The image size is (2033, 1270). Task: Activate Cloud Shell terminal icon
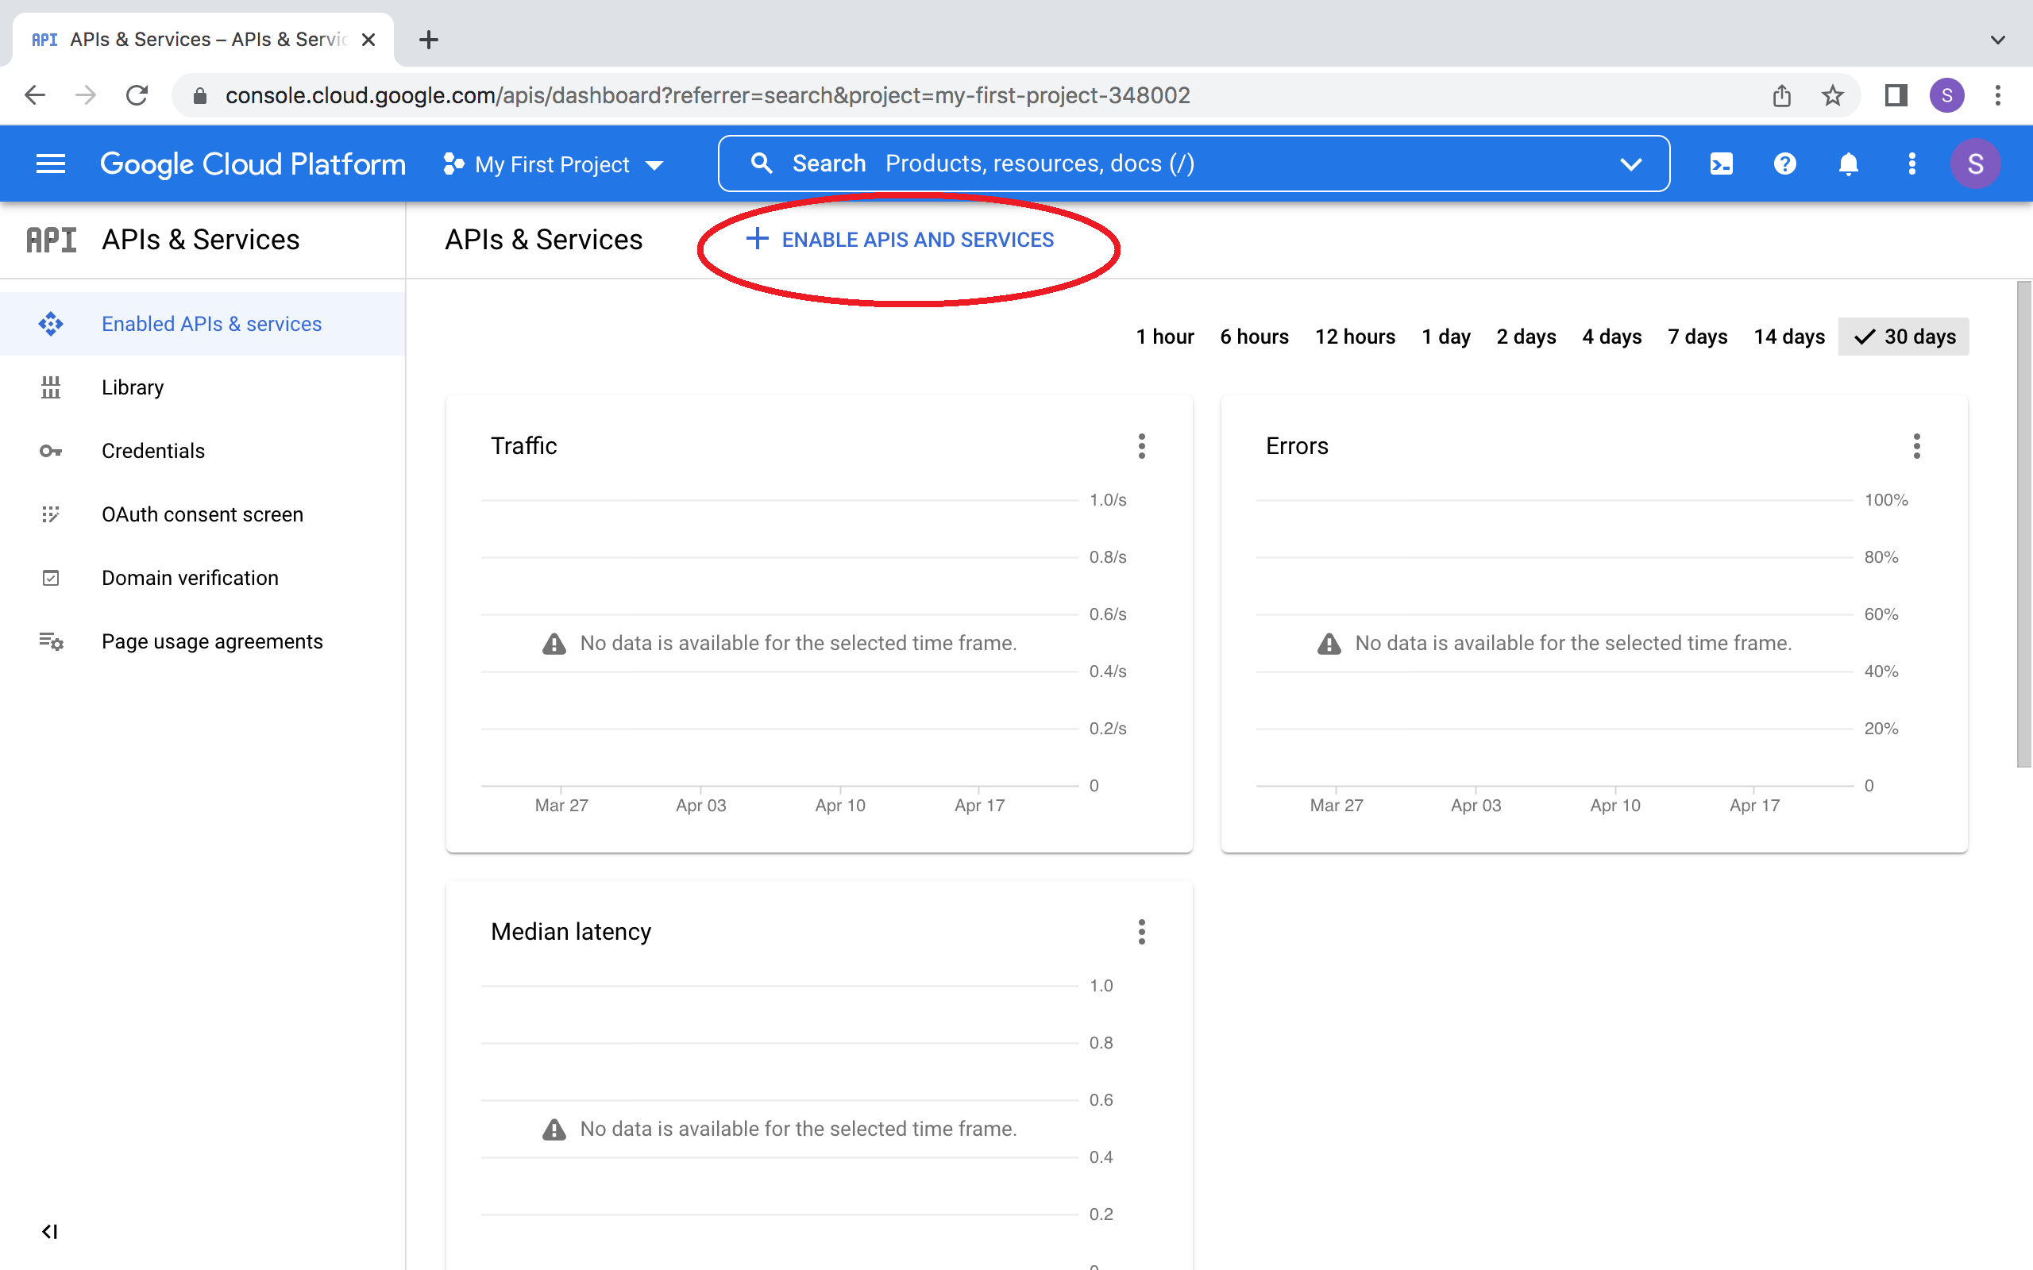click(1722, 164)
